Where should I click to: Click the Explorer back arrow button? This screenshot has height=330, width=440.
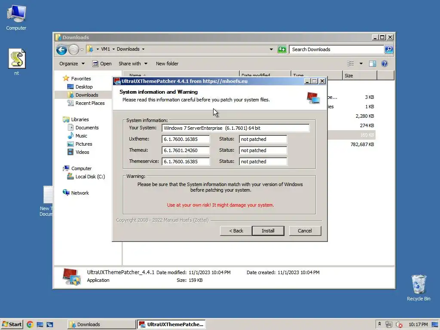(x=61, y=50)
